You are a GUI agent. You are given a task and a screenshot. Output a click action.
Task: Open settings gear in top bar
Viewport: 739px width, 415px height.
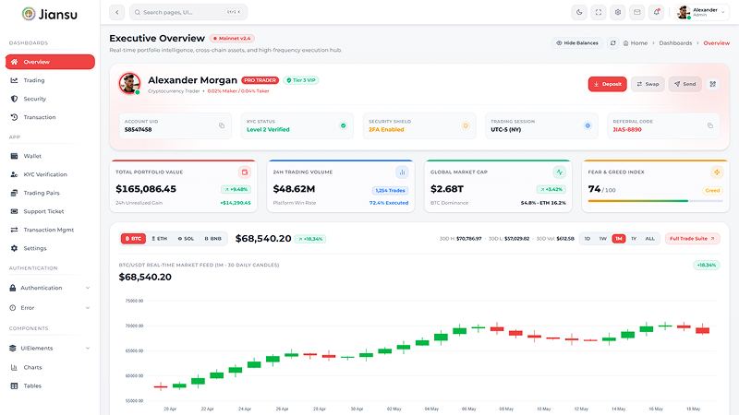618,12
